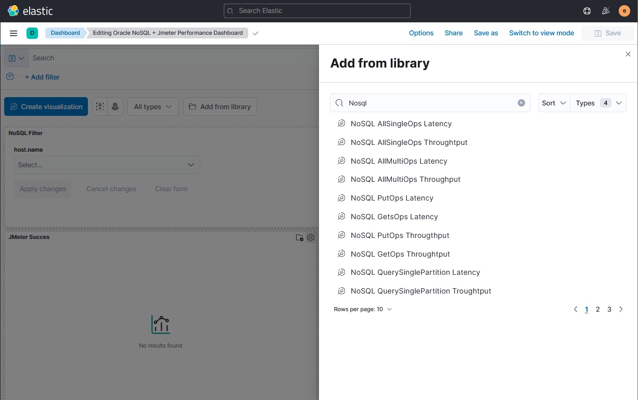The height and width of the screenshot is (400, 638).
Task: Go to next results page arrow
Action: [621, 309]
